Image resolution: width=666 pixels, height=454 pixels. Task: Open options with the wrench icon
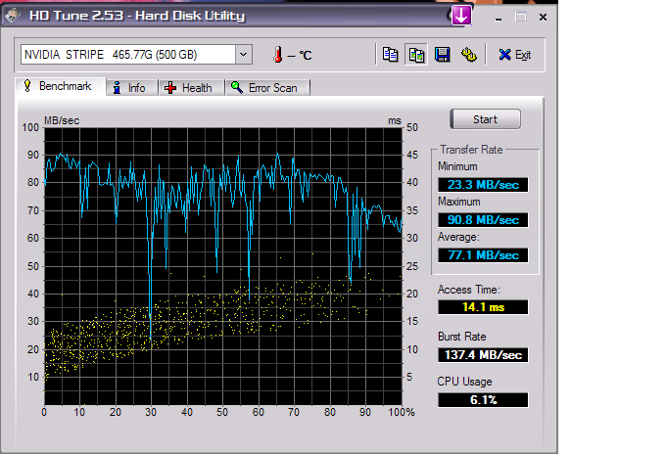(x=468, y=55)
